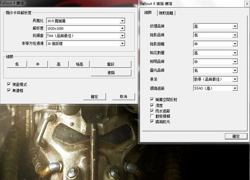Toggle the 鏡面眩光 checkbox
Screen dimensions: 250x180
pyautogui.click(x=152, y=121)
